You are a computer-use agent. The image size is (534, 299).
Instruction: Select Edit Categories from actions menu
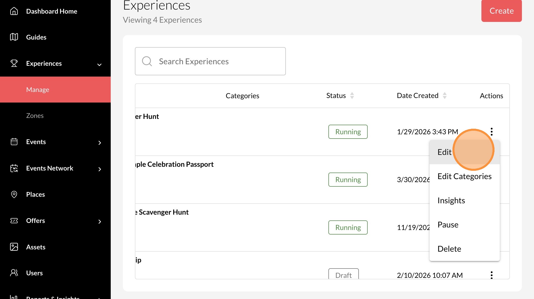pos(464,176)
